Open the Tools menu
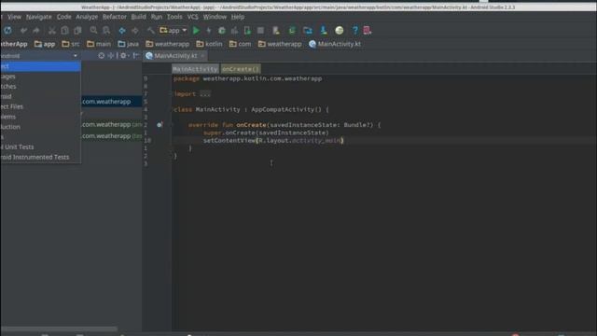 [174, 17]
